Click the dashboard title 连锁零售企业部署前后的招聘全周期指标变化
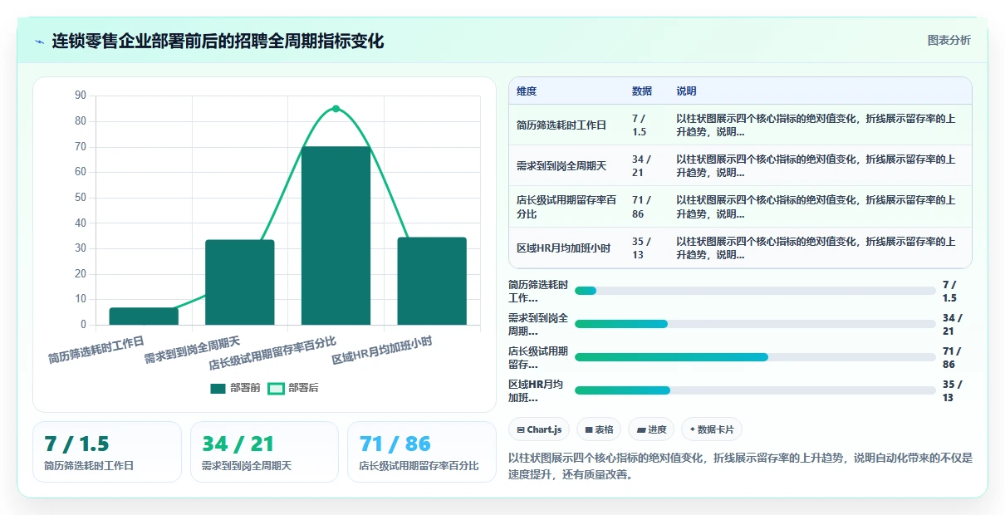This screenshot has height=515, width=1005. [218, 41]
